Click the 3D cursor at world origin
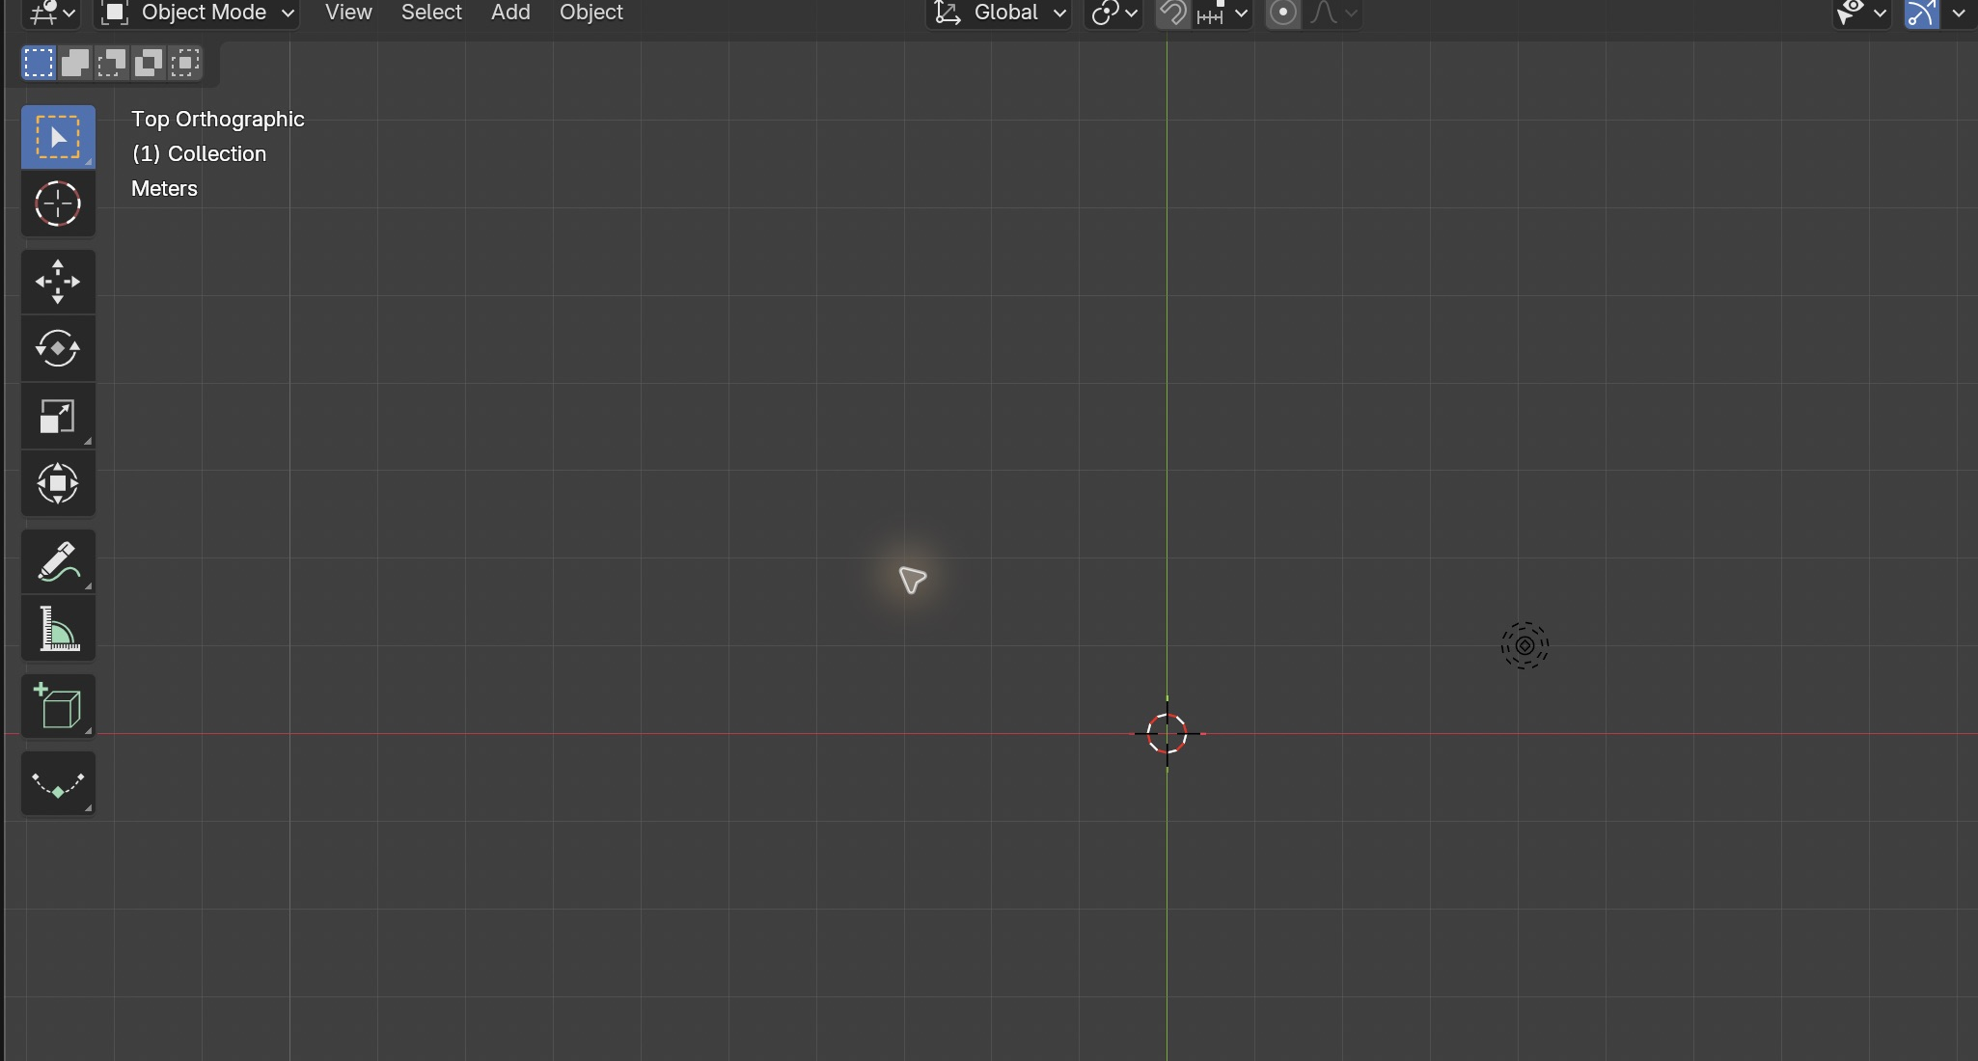Screen dimensions: 1978x1061 (1168, 734)
